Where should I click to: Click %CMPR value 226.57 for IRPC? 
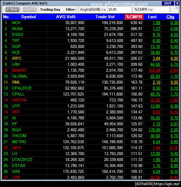coord(137,58)
